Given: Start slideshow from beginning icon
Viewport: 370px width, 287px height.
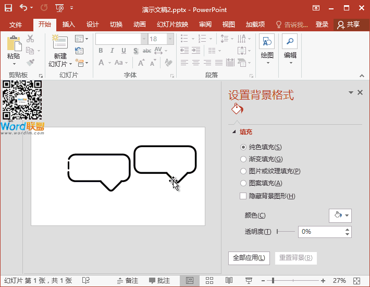Looking at the screenshot, I should [x=59, y=8].
